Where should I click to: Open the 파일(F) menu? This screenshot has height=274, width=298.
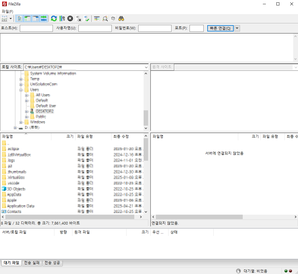8,12
